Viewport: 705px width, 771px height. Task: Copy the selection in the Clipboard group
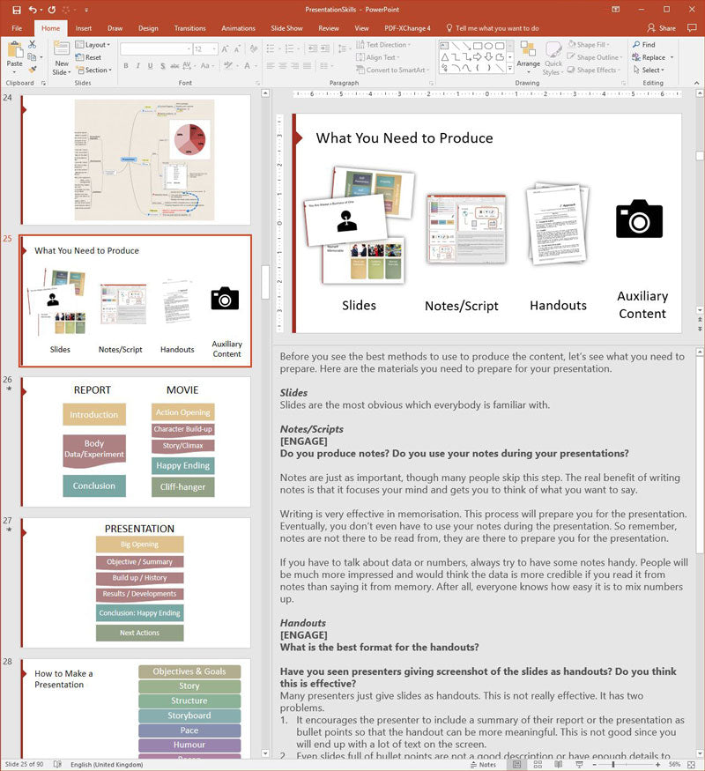pos(32,57)
